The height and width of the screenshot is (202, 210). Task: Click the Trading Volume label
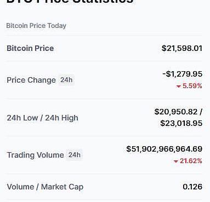pyautogui.click(x=35, y=155)
